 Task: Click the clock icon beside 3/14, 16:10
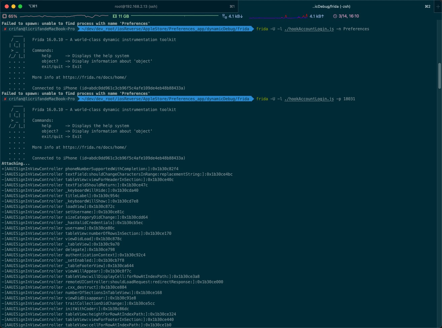335,16
